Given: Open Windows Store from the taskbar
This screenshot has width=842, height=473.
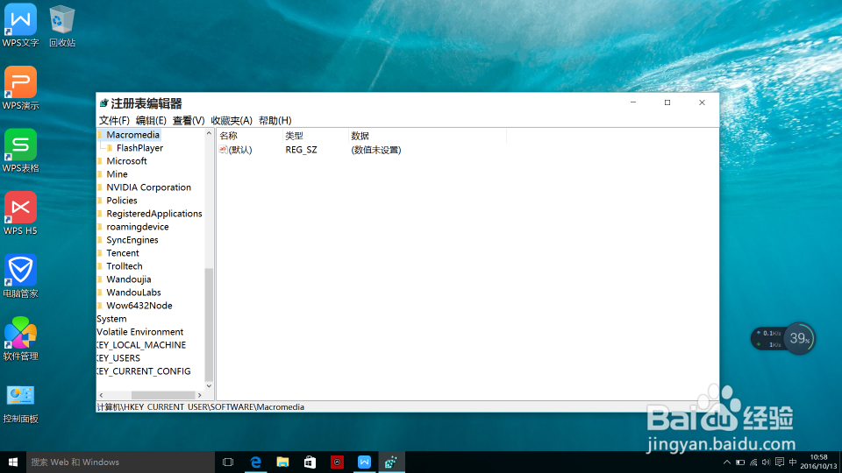Looking at the screenshot, I should [x=310, y=462].
